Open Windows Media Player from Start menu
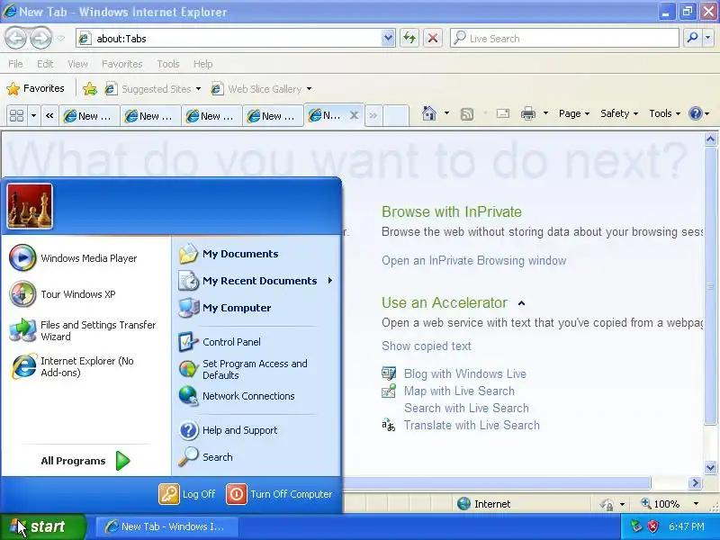720x540 pixels. click(74, 258)
